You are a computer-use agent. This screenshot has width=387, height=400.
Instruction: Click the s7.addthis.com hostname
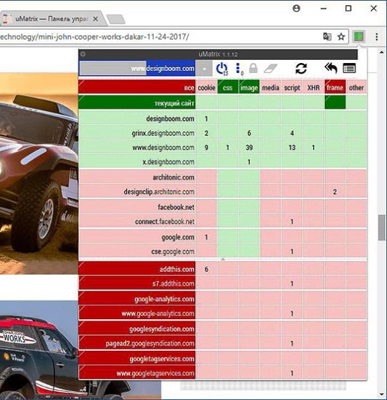137,283
